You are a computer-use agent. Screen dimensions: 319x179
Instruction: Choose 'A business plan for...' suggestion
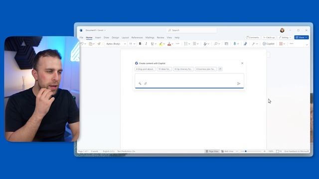coord(206,69)
